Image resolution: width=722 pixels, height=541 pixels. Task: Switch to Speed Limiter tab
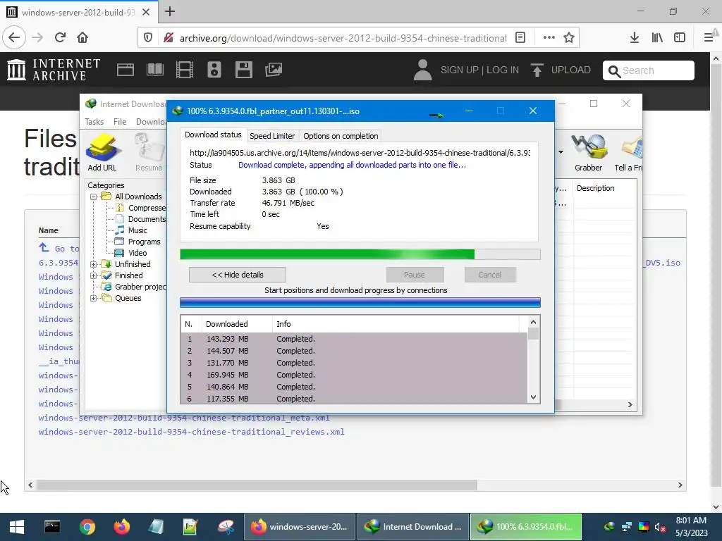[x=272, y=136]
